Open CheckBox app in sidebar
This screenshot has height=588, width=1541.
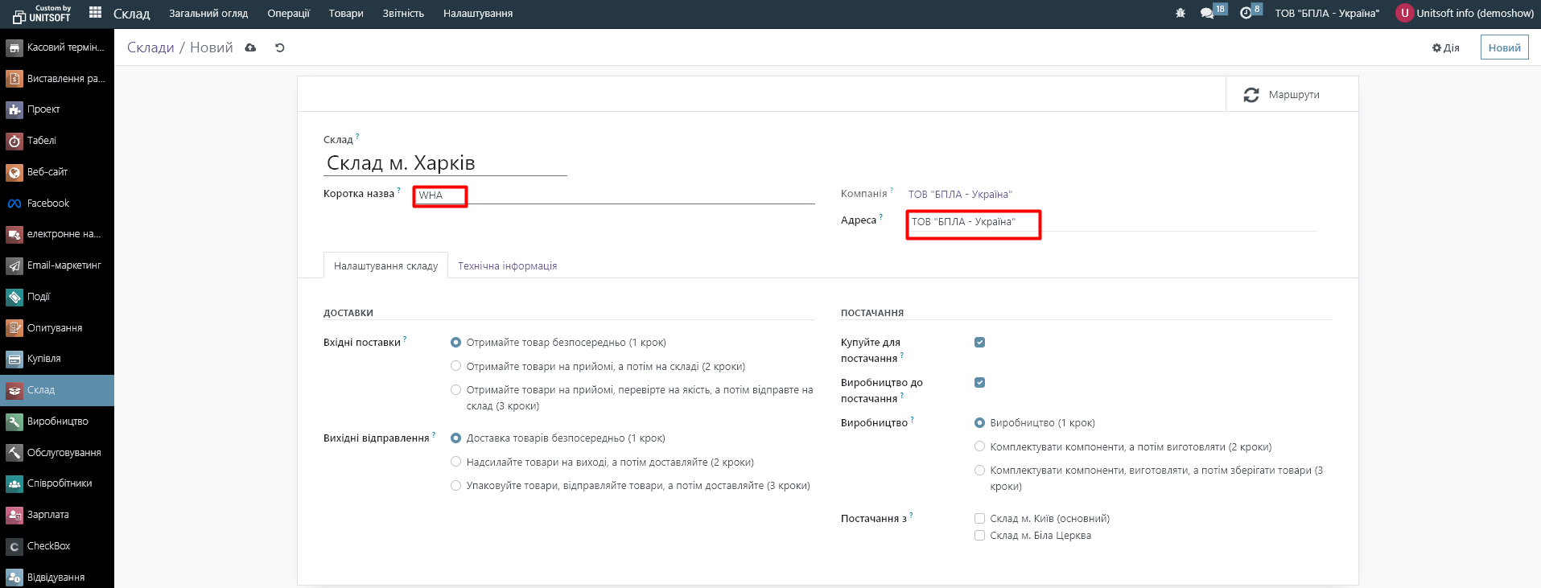[48, 546]
